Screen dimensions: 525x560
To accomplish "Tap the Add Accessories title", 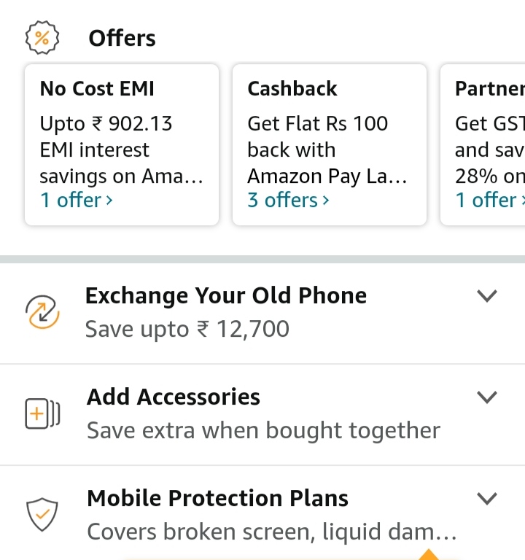I will click(x=174, y=397).
